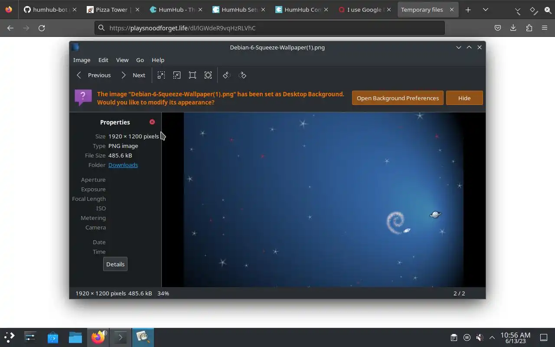Image resolution: width=555 pixels, height=347 pixels.
Task: Click the media pause tray icon
Action: pos(467,337)
